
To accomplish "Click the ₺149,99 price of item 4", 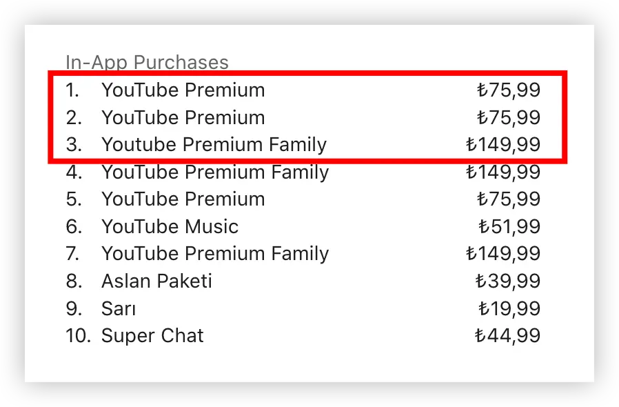I will (503, 172).
